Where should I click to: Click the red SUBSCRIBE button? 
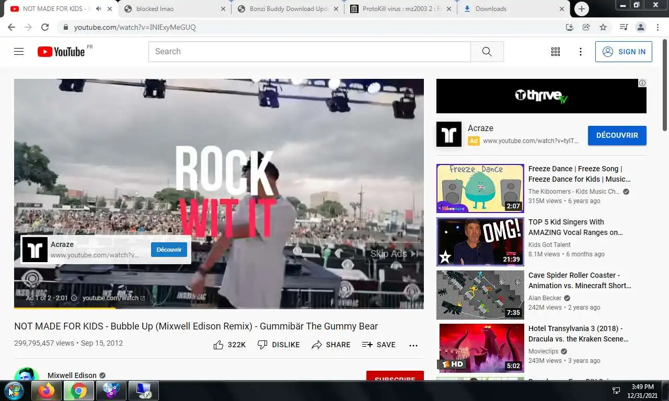click(395, 376)
